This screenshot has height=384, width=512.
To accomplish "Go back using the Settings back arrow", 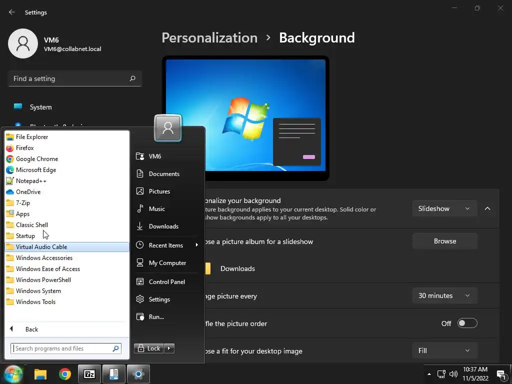I will 12,12.
